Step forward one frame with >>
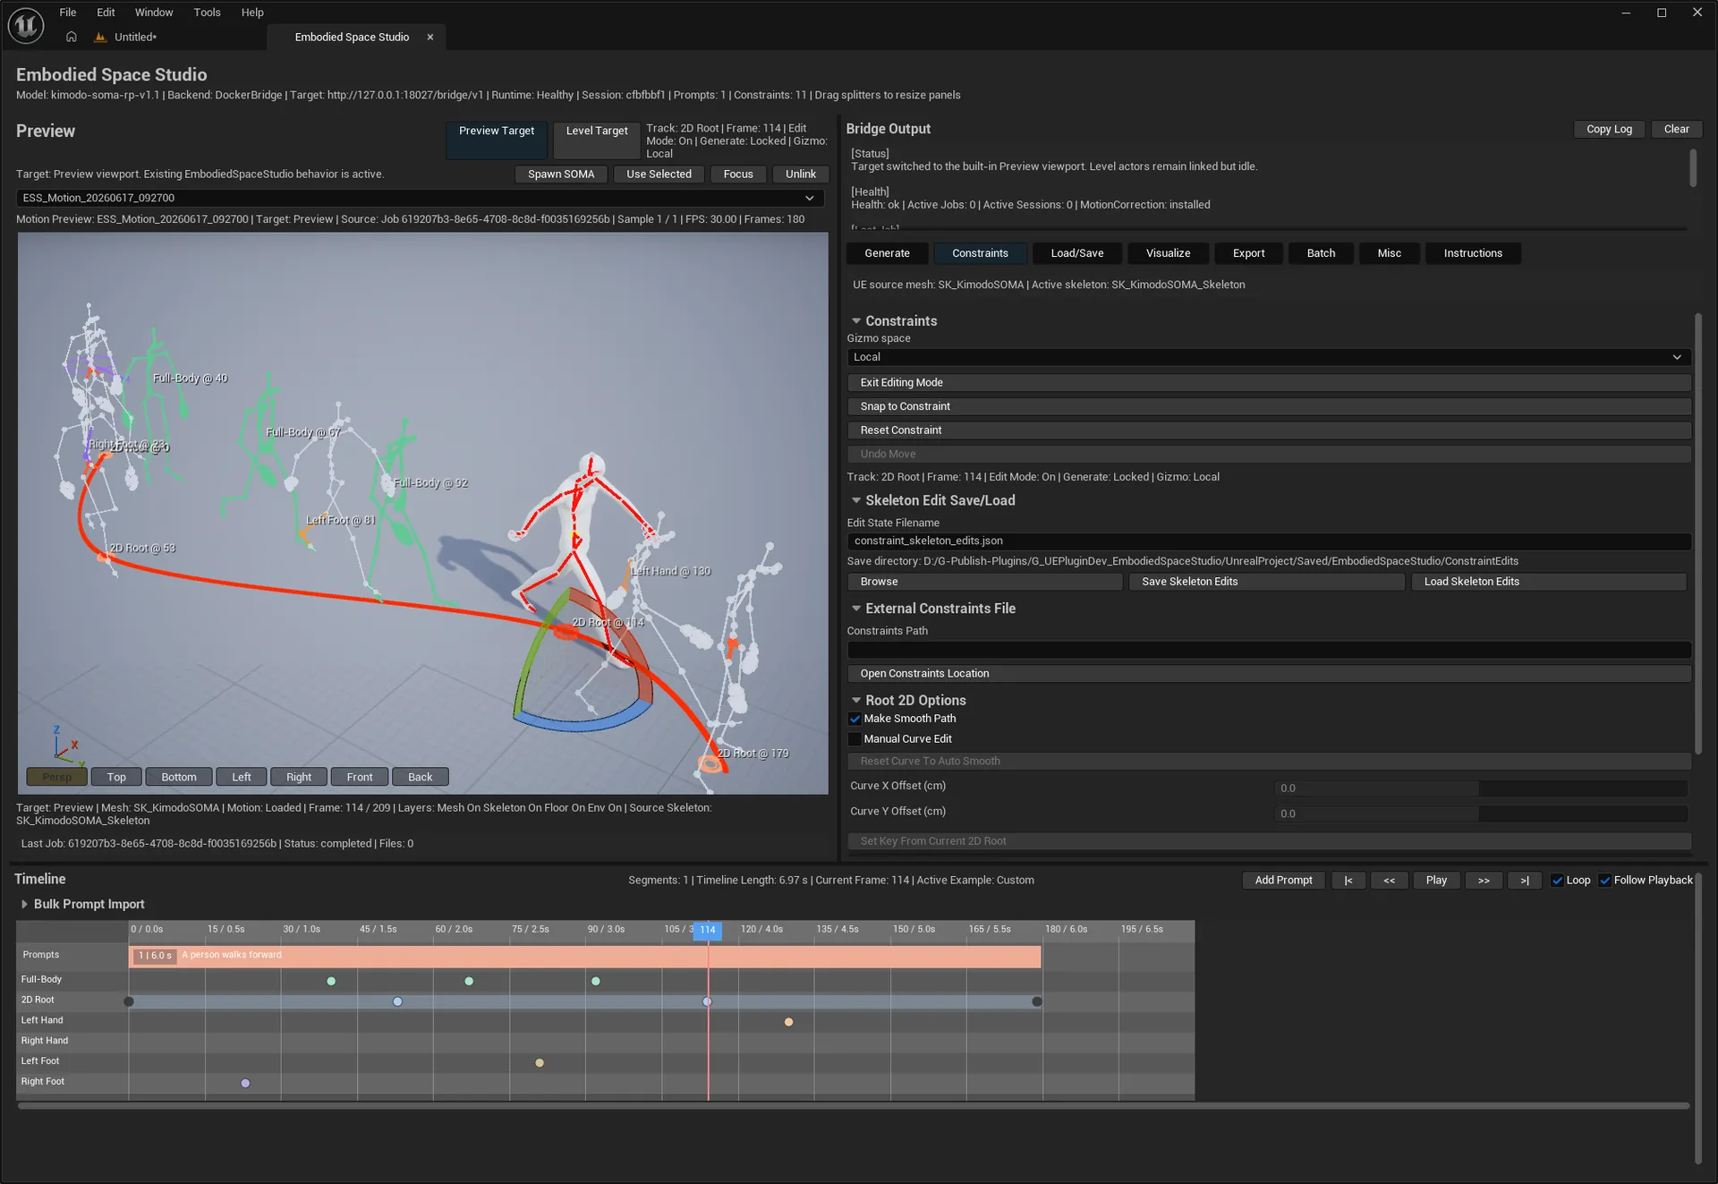 click(x=1484, y=881)
